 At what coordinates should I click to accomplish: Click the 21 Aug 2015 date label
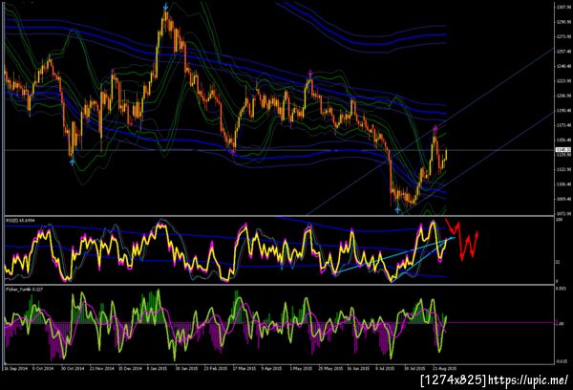(x=444, y=368)
